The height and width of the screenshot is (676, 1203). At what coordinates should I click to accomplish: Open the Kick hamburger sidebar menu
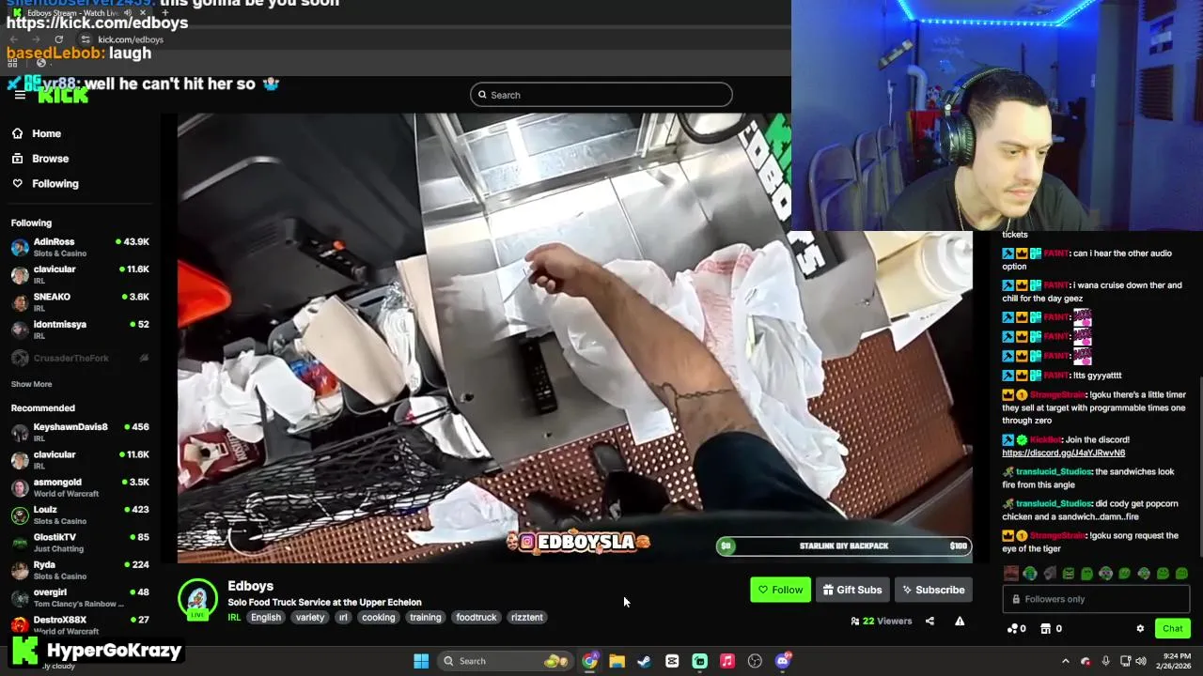coord(20,95)
